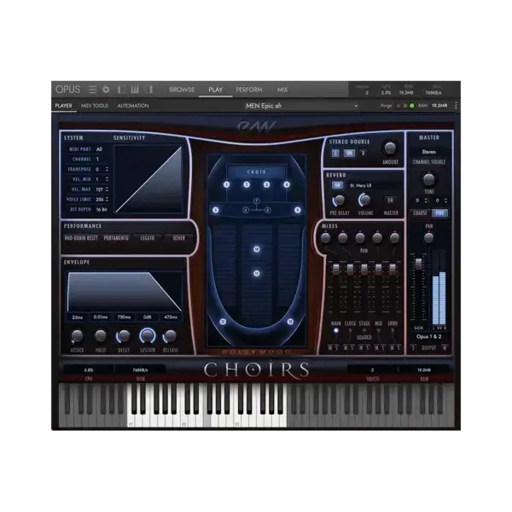Click the Stage mix volume fader
The image size is (512, 512).
tap(364, 269)
